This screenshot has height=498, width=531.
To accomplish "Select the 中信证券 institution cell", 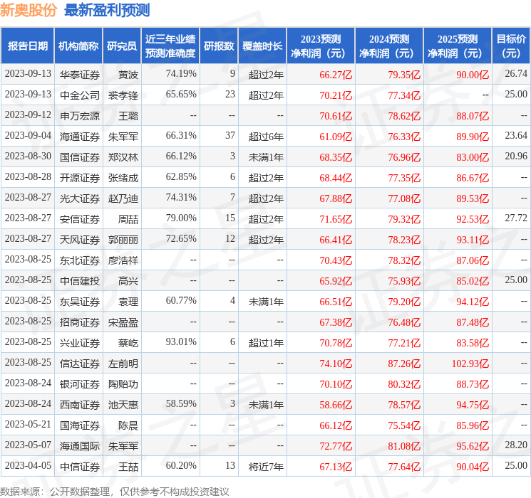I will [80, 466].
